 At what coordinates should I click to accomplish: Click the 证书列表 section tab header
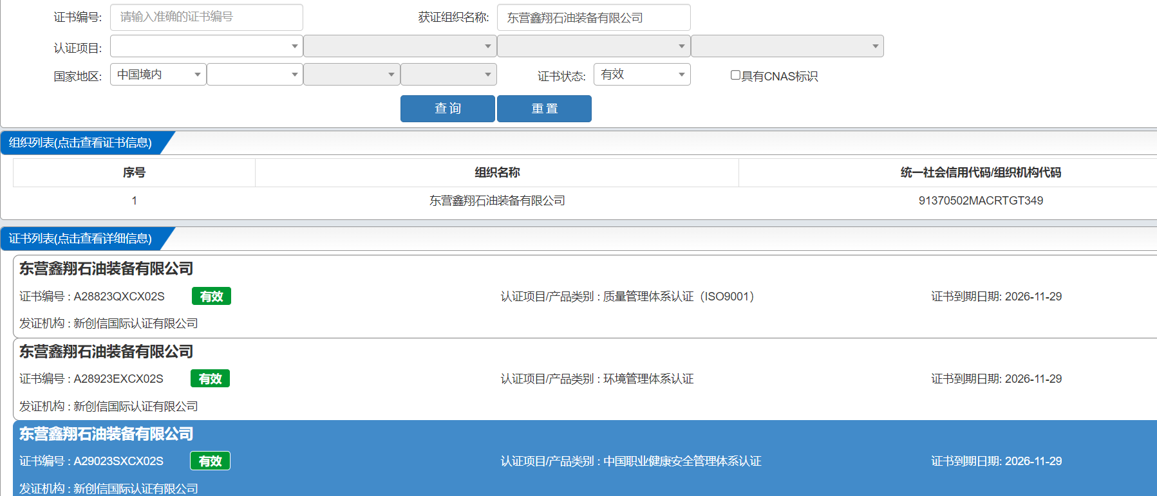(80, 239)
